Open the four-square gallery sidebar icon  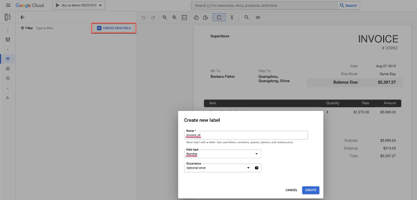[8, 69]
